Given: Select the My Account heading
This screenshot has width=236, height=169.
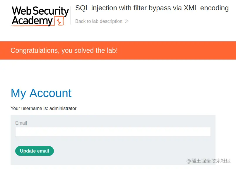Looking at the screenshot, I should tap(41, 93).
